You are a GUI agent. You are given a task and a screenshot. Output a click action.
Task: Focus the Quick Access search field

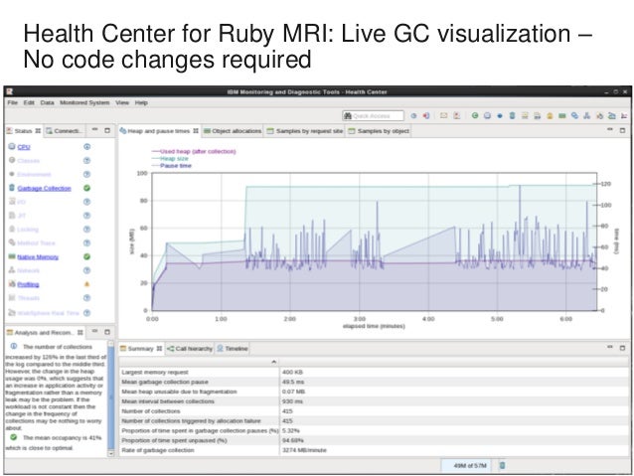[x=373, y=116]
